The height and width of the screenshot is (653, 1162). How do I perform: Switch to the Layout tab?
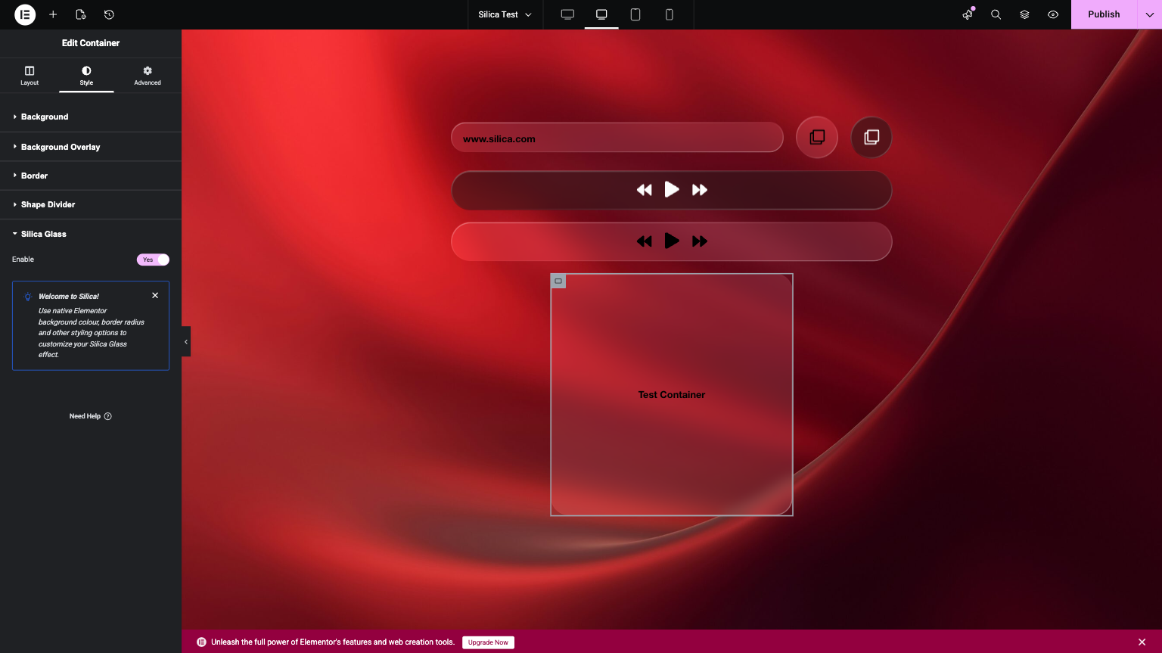tap(29, 75)
